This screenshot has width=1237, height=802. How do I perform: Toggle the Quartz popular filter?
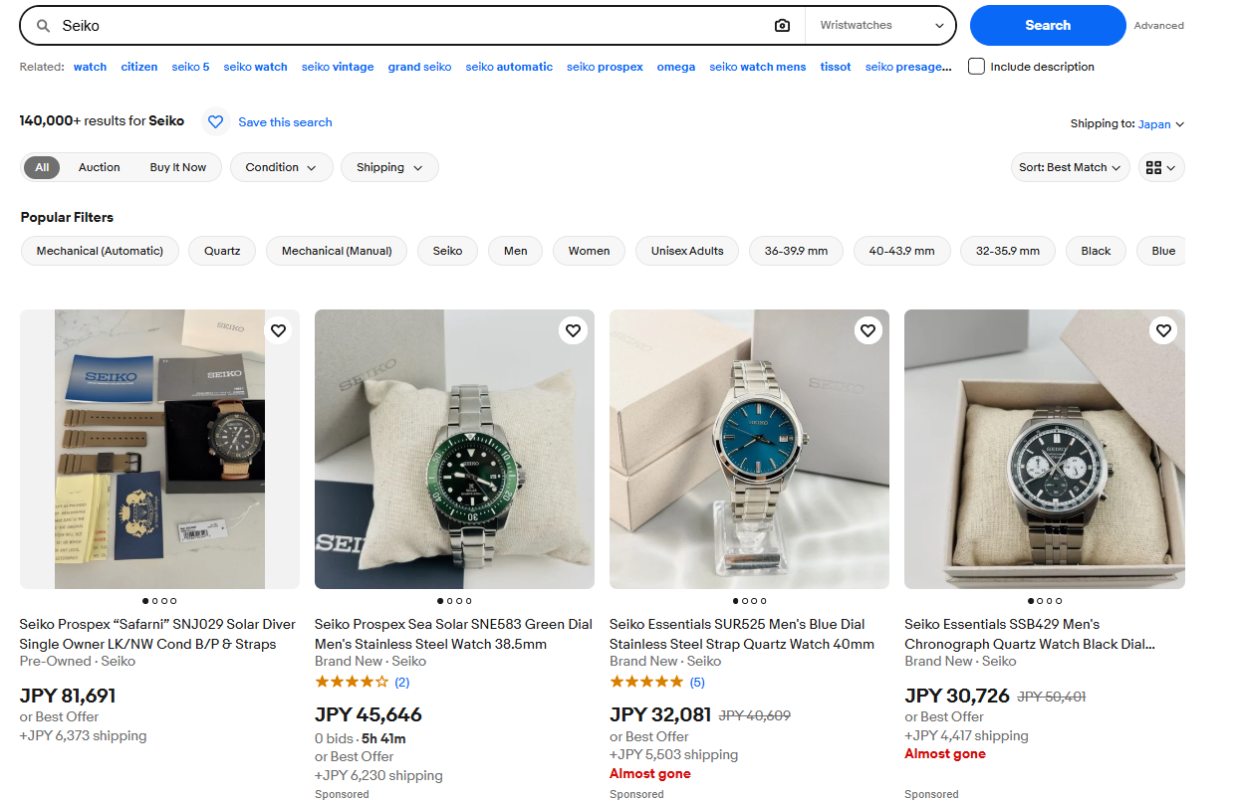[222, 251]
